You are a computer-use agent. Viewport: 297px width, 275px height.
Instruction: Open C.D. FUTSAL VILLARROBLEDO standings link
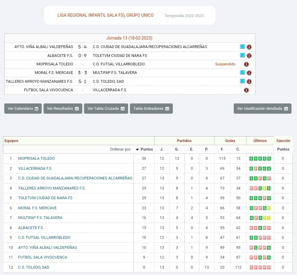tap(44, 238)
